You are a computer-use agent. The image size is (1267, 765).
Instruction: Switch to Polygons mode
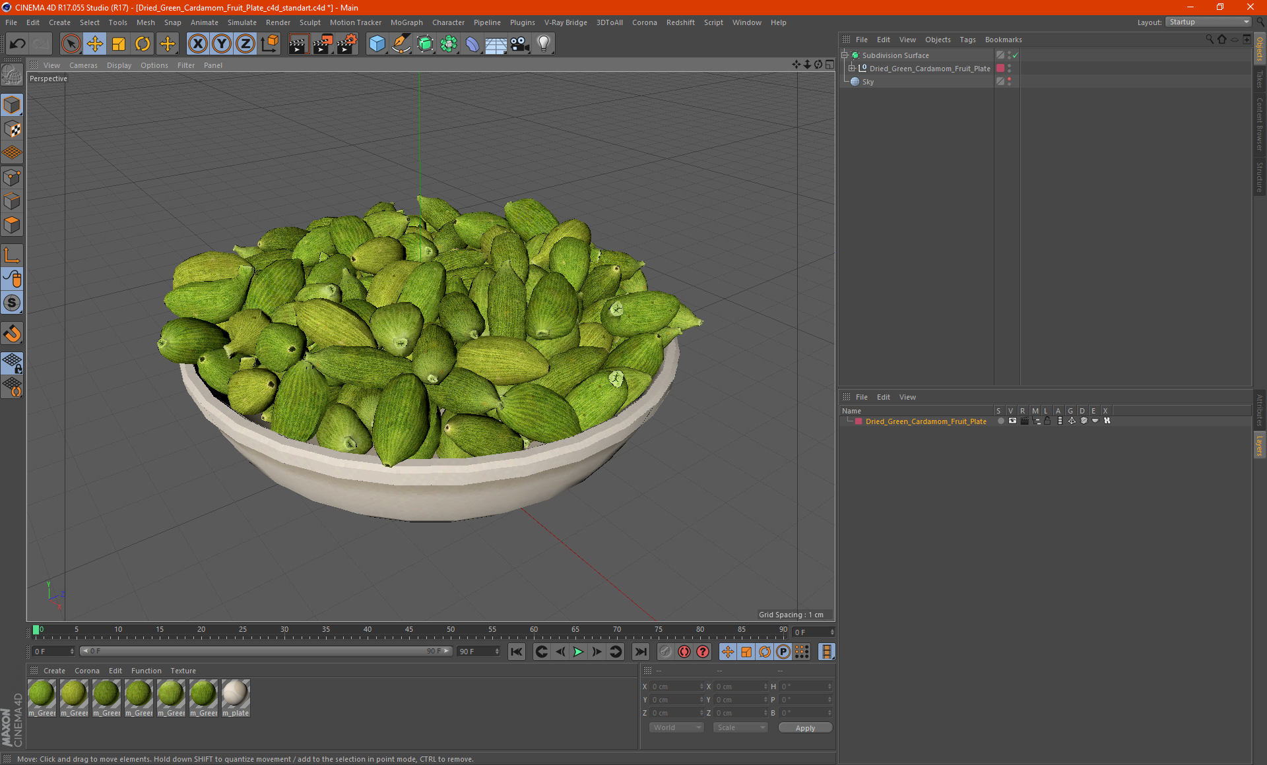coord(13,225)
